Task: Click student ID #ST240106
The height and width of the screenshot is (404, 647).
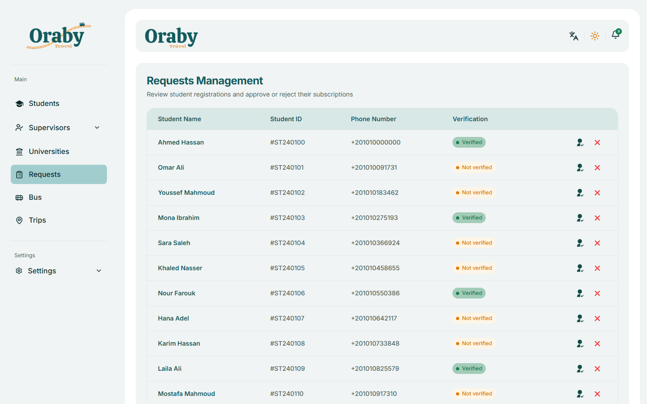Action: [x=288, y=293]
